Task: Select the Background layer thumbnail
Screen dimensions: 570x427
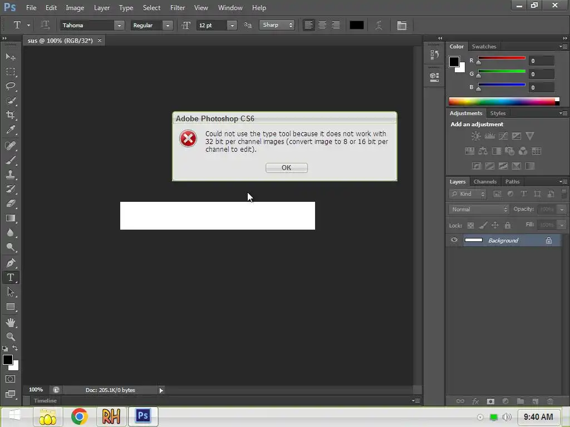Action: 473,240
